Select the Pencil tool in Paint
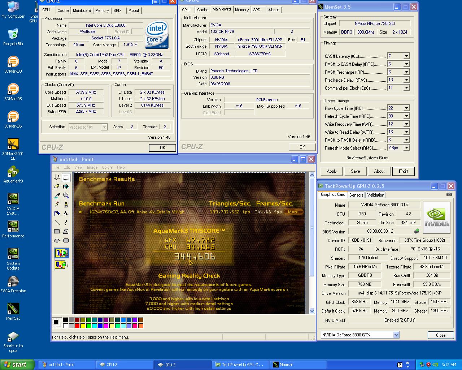 pyautogui.click(x=57, y=205)
